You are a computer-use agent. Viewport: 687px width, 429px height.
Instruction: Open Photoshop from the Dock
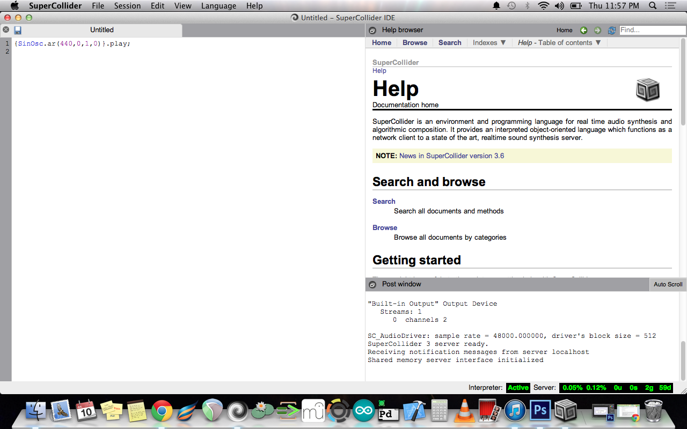(x=540, y=411)
